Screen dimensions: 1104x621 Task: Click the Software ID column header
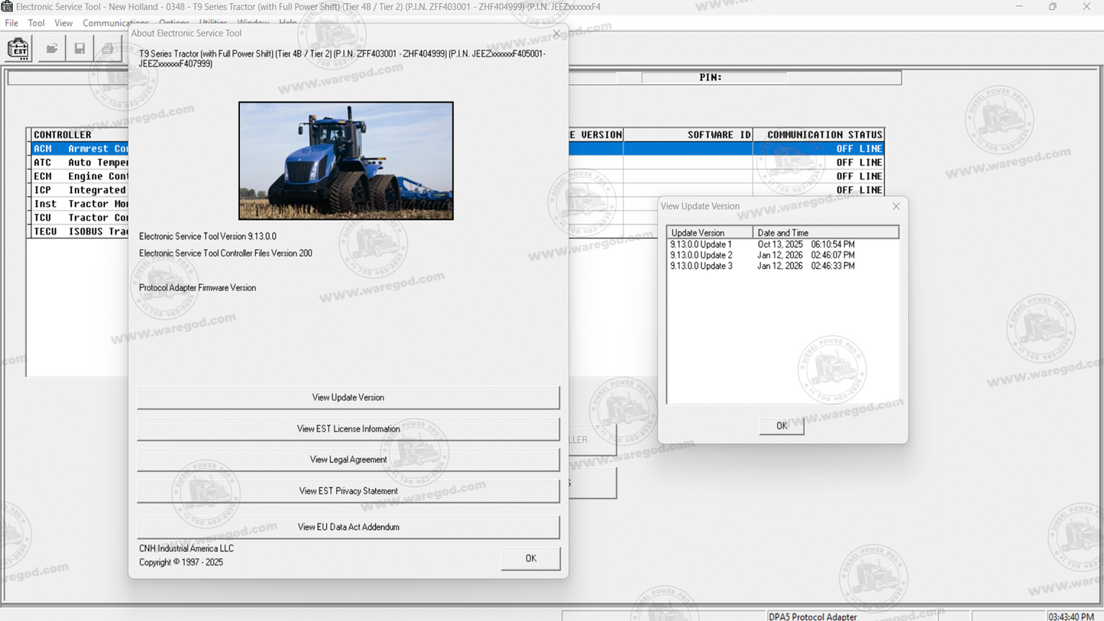coord(718,134)
